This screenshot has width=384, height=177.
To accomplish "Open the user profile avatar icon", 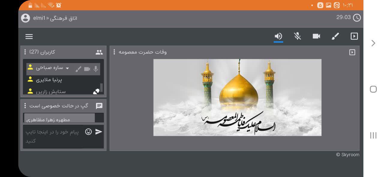I will tap(25, 18).
